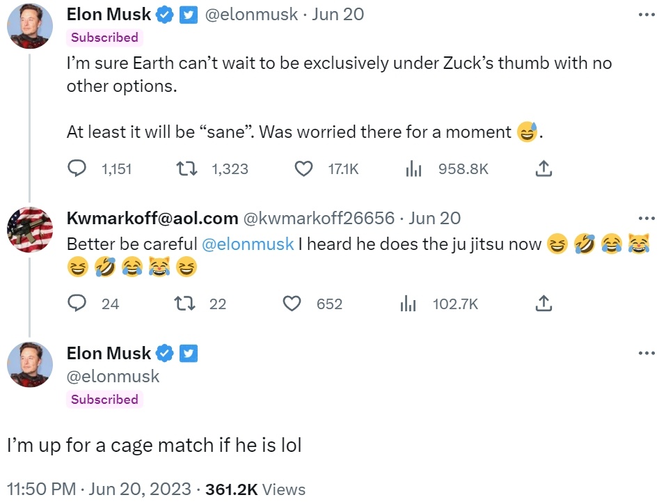Click Elon Musk's blue verified checkmark
666x502 pixels.
pyautogui.click(x=164, y=14)
